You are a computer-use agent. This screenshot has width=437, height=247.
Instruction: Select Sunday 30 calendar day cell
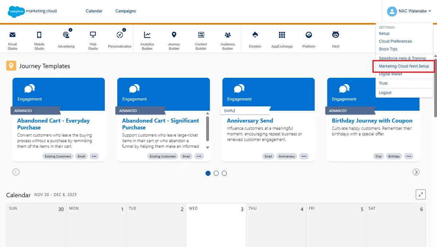(x=36, y=225)
